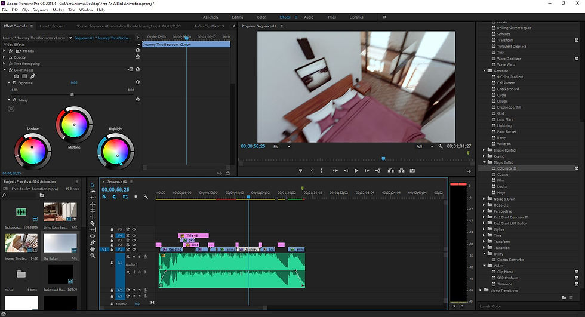This screenshot has height=317, width=585.
Task: Click the ellipse mask icon under Colorista III
Action: [17, 76]
